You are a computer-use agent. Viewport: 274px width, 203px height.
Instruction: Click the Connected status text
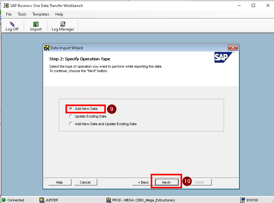[16, 200]
